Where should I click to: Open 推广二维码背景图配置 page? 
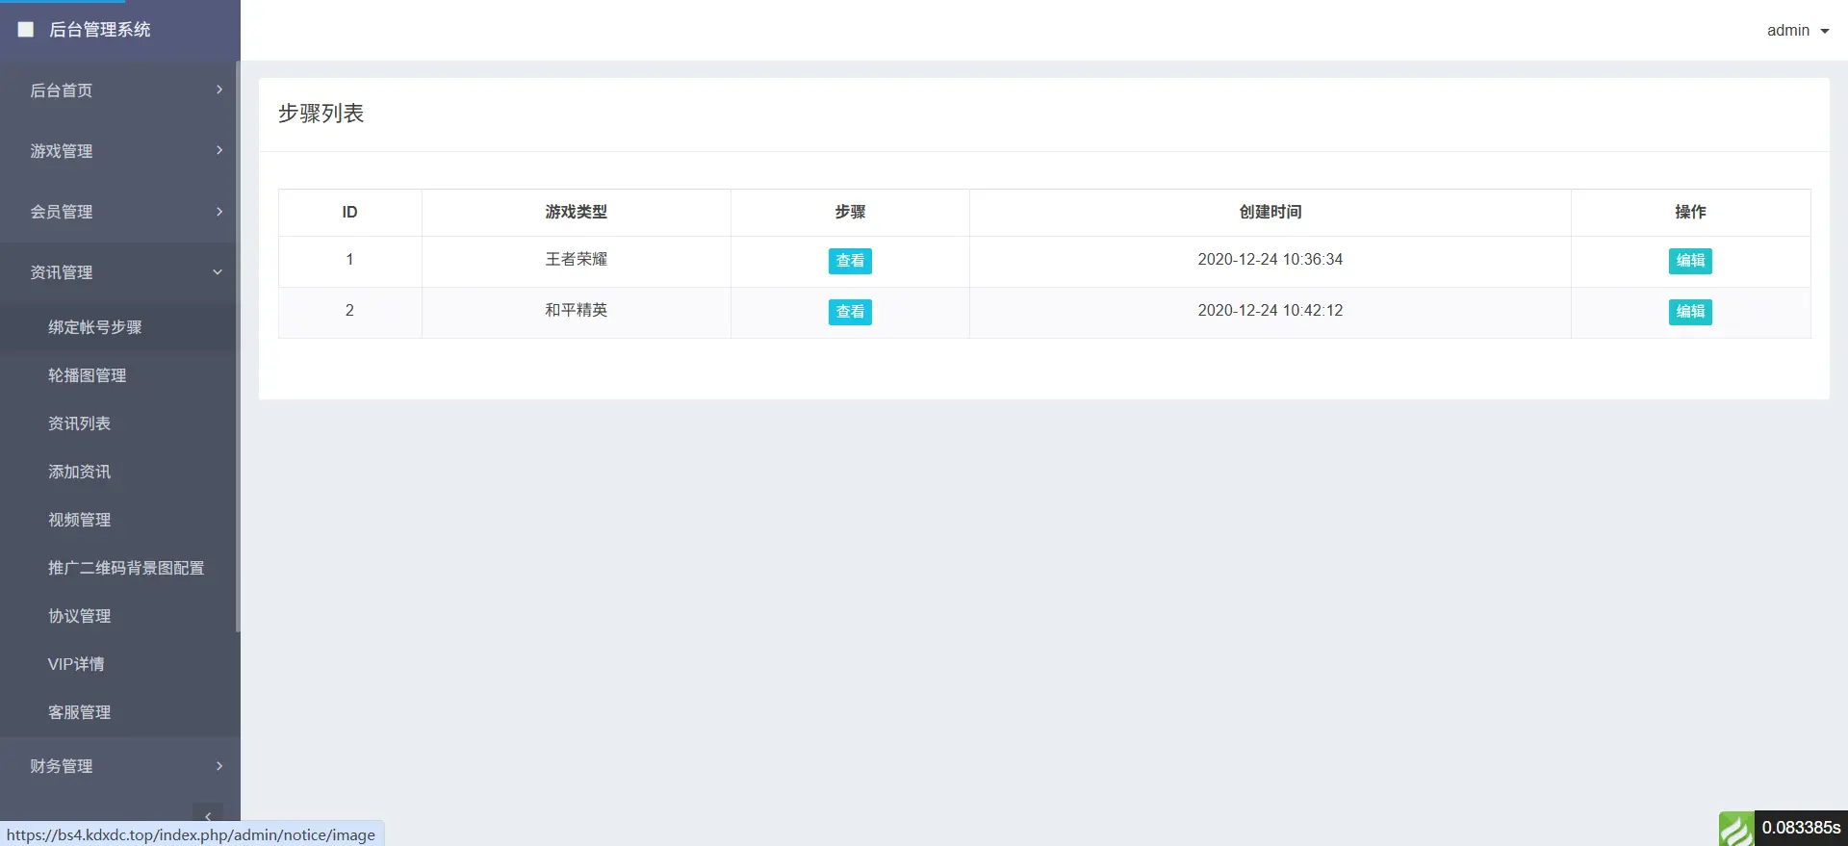pos(126,568)
